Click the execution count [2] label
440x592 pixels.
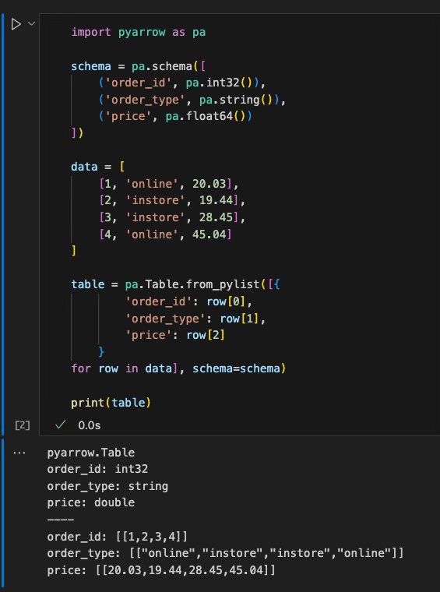coord(23,425)
